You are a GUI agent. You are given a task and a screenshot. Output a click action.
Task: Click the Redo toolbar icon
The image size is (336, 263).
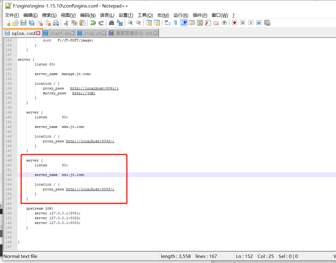tap(101, 23)
